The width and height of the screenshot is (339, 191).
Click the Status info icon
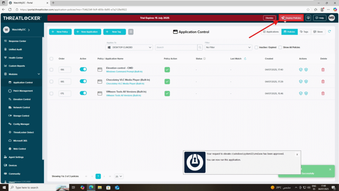(205, 59)
